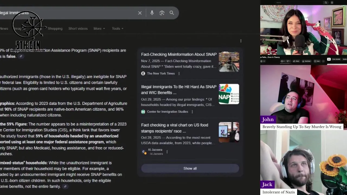Open Google Lens image search
The image size is (347, 195).
pos(162,13)
